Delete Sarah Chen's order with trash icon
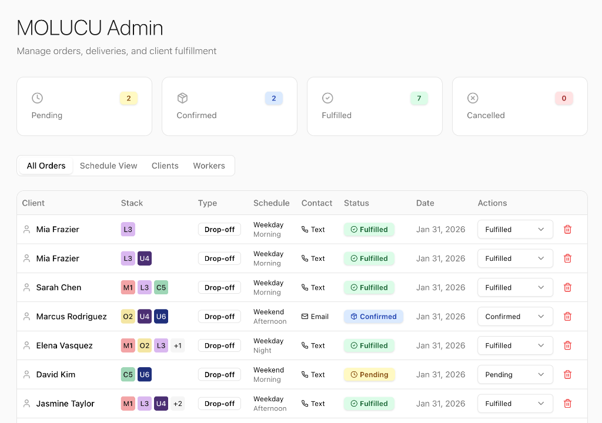This screenshot has width=602, height=423. click(x=567, y=287)
